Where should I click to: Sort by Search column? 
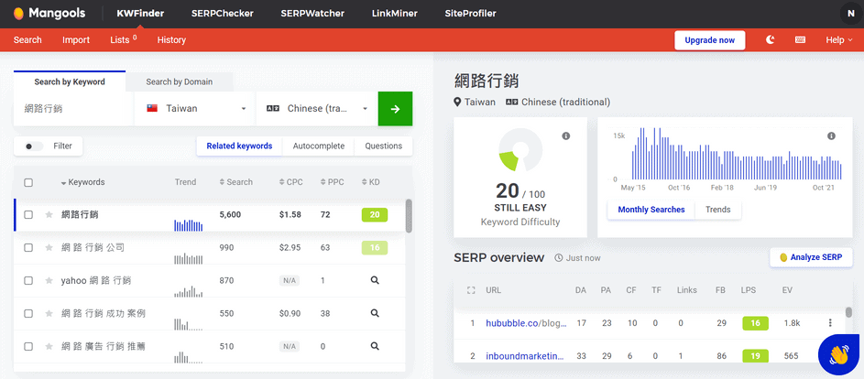235,182
